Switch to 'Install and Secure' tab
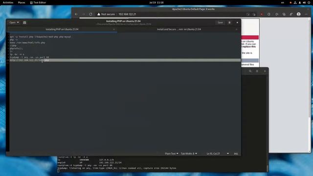This screenshot has height=176, width=313. [x=179, y=29]
